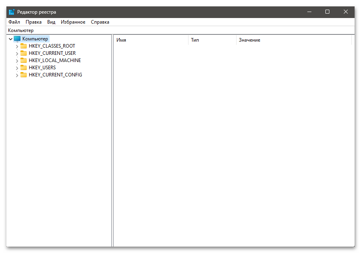Click the HKEY_CURRENT_USER folder icon
The image size is (361, 253).
(x=24, y=53)
